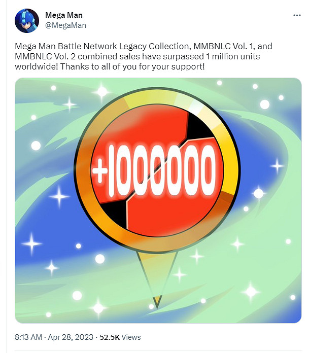View the 52.5K Views count

click(120, 337)
